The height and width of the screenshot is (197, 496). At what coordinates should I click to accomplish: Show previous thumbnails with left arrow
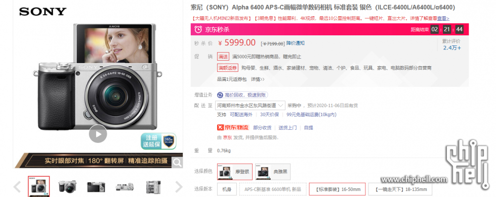click(17, 186)
